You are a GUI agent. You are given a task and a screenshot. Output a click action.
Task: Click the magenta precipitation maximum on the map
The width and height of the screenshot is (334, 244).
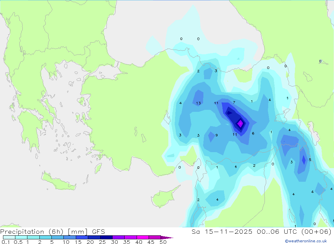click(x=240, y=123)
